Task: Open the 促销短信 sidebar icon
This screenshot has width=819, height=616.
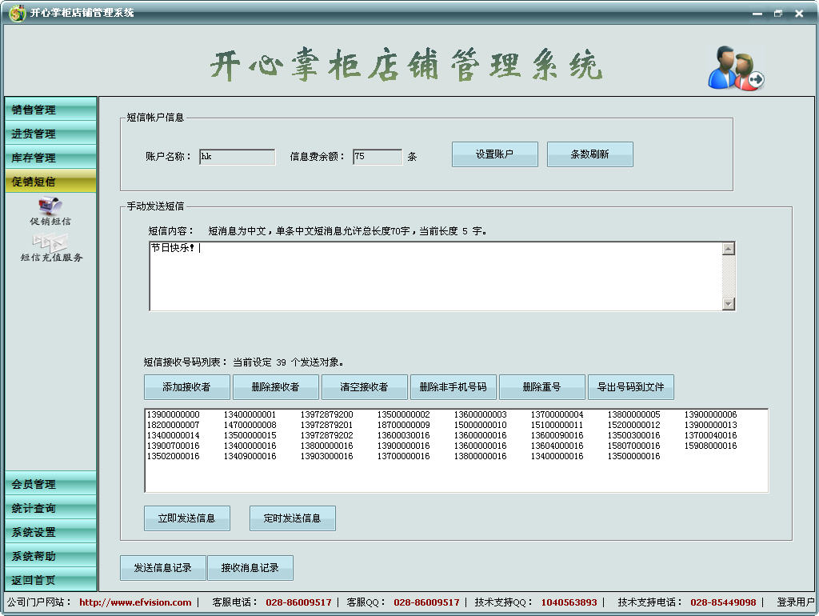Action: tap(50, 212)
